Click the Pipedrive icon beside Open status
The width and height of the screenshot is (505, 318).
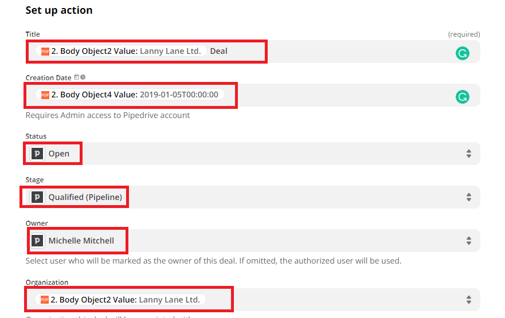click(37, 154)
